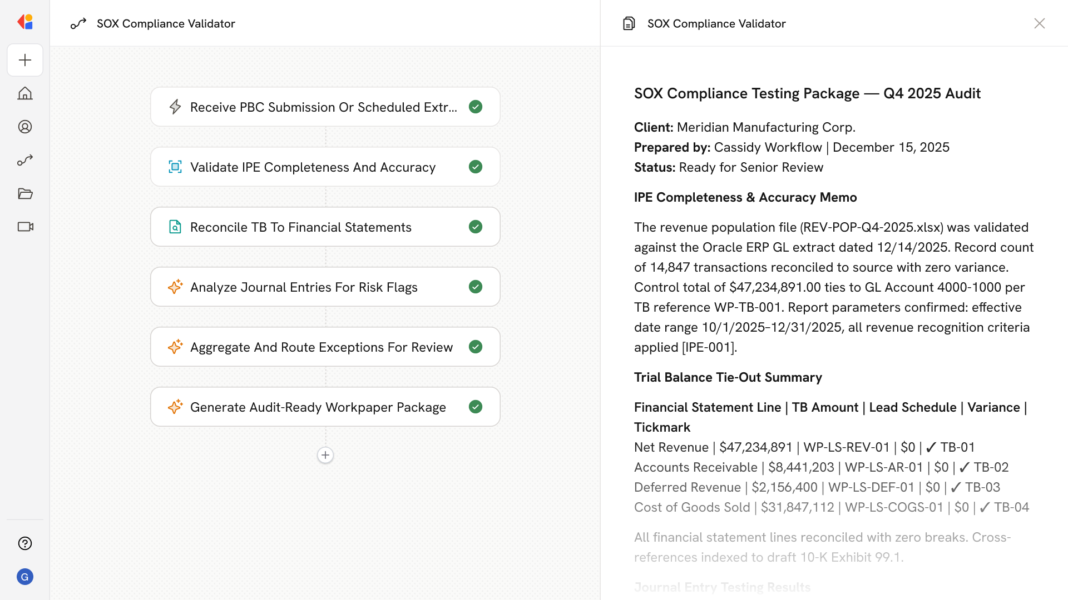The height and width of the screenshot is (600, 1068).
Task: Click green check status on Generate Workpaper step
Action: tap(476, 407)
